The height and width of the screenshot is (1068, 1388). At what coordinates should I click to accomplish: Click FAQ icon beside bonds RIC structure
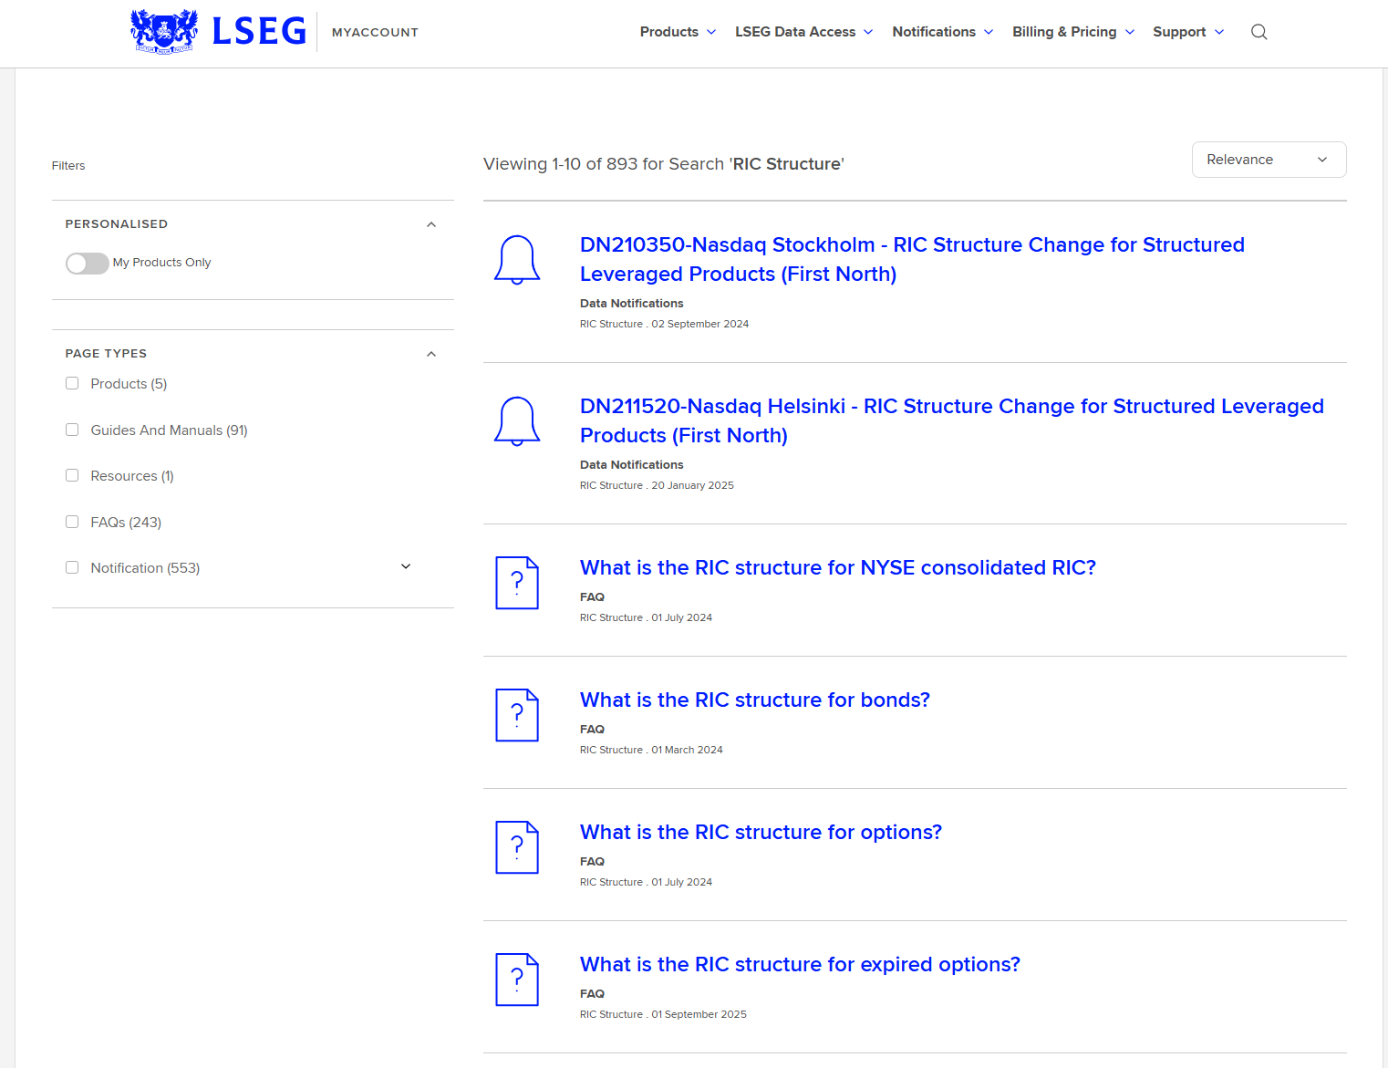[517, 715]
